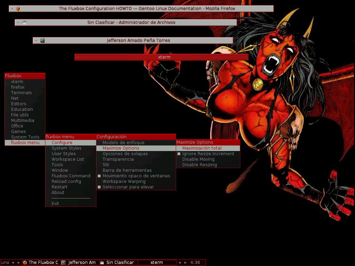Click the Configuración menu title
Viewport: 355px width, 266px height.
click(x=136, y=136)
